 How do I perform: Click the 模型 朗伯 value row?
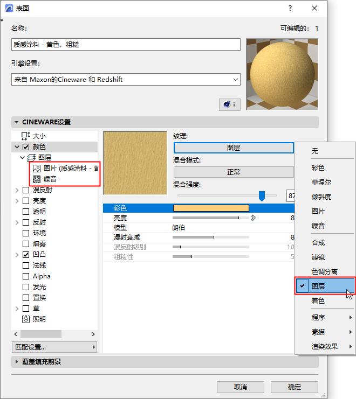click(x=199, y=227)
